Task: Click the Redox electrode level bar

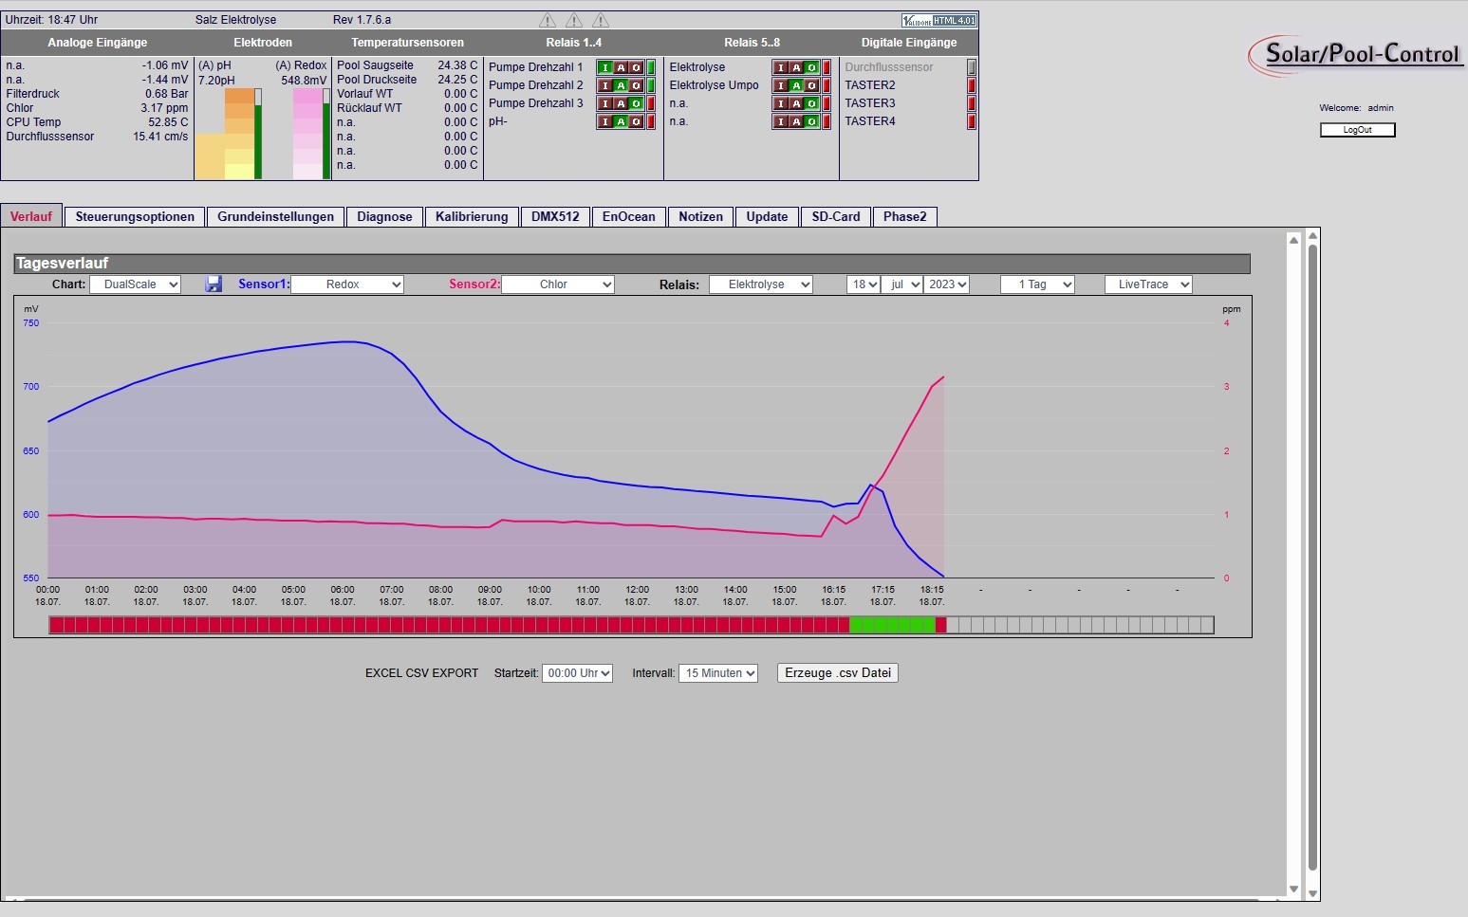Action: [326, 134]
